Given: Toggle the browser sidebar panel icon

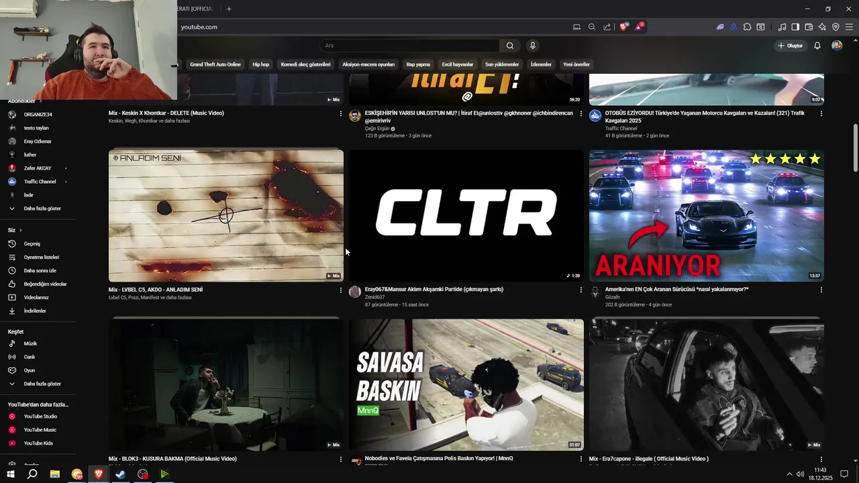Looking at the screenshot, I should coord(795,27).
